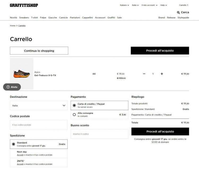
Task: Select Carta di credito / Paypal payment
Action: [74, 105]
